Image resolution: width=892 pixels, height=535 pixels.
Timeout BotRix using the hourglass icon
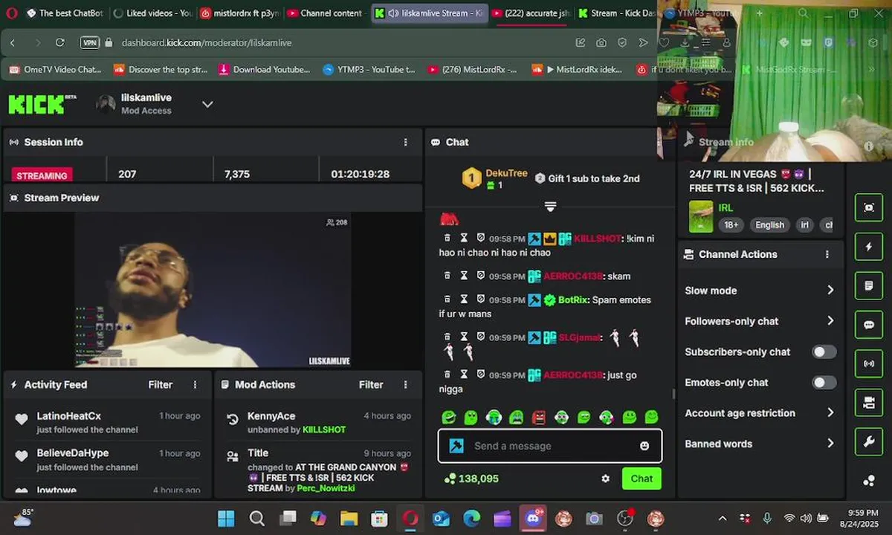tap(464, 299)
